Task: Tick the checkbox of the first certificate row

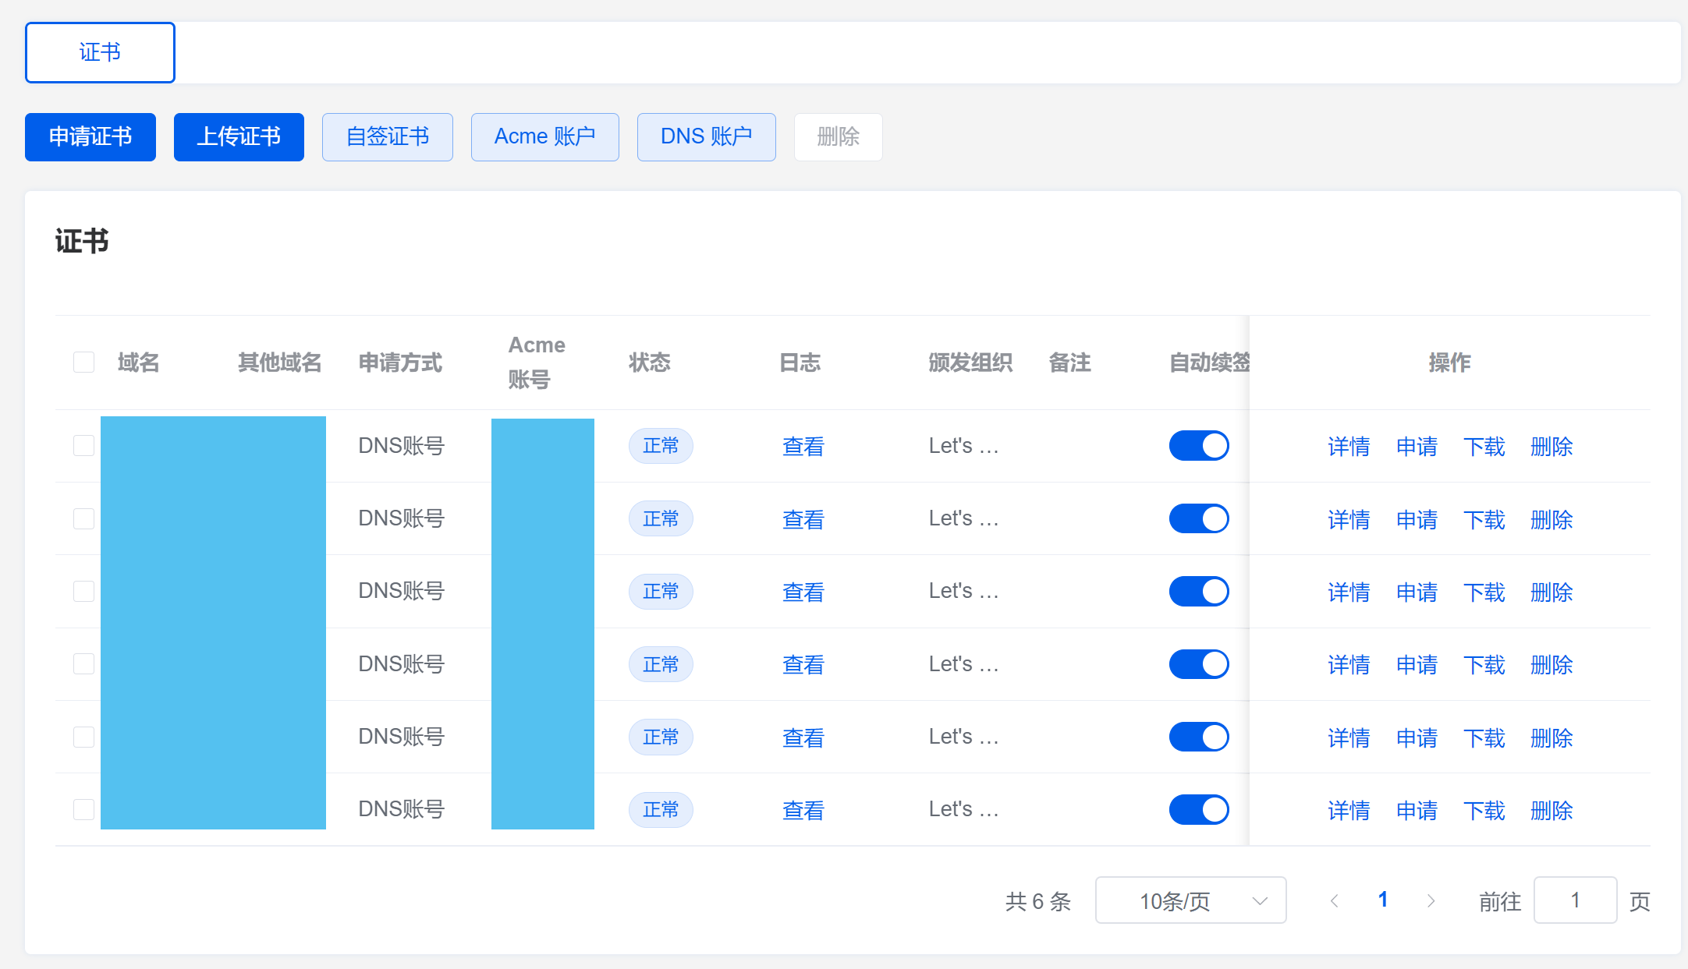Action: tap(83, 446)
